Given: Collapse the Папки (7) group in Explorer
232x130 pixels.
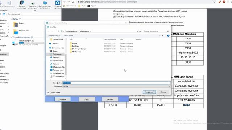Looking at the screenshot, I should 11,19.
